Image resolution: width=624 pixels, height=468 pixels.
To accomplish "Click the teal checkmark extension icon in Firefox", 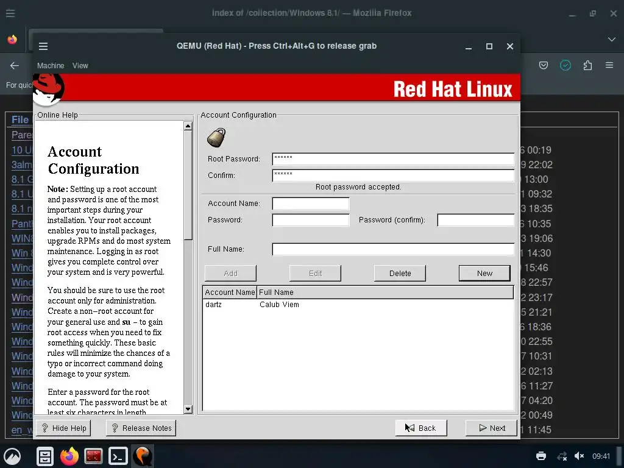I will (565, 65).
